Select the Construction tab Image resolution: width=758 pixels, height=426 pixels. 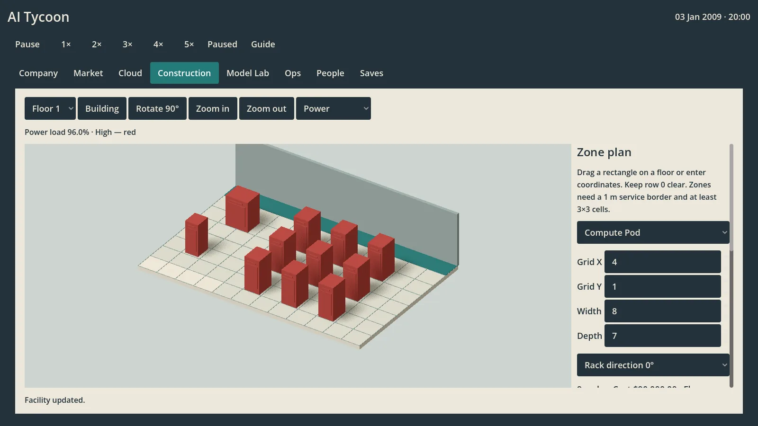(184, 73)
